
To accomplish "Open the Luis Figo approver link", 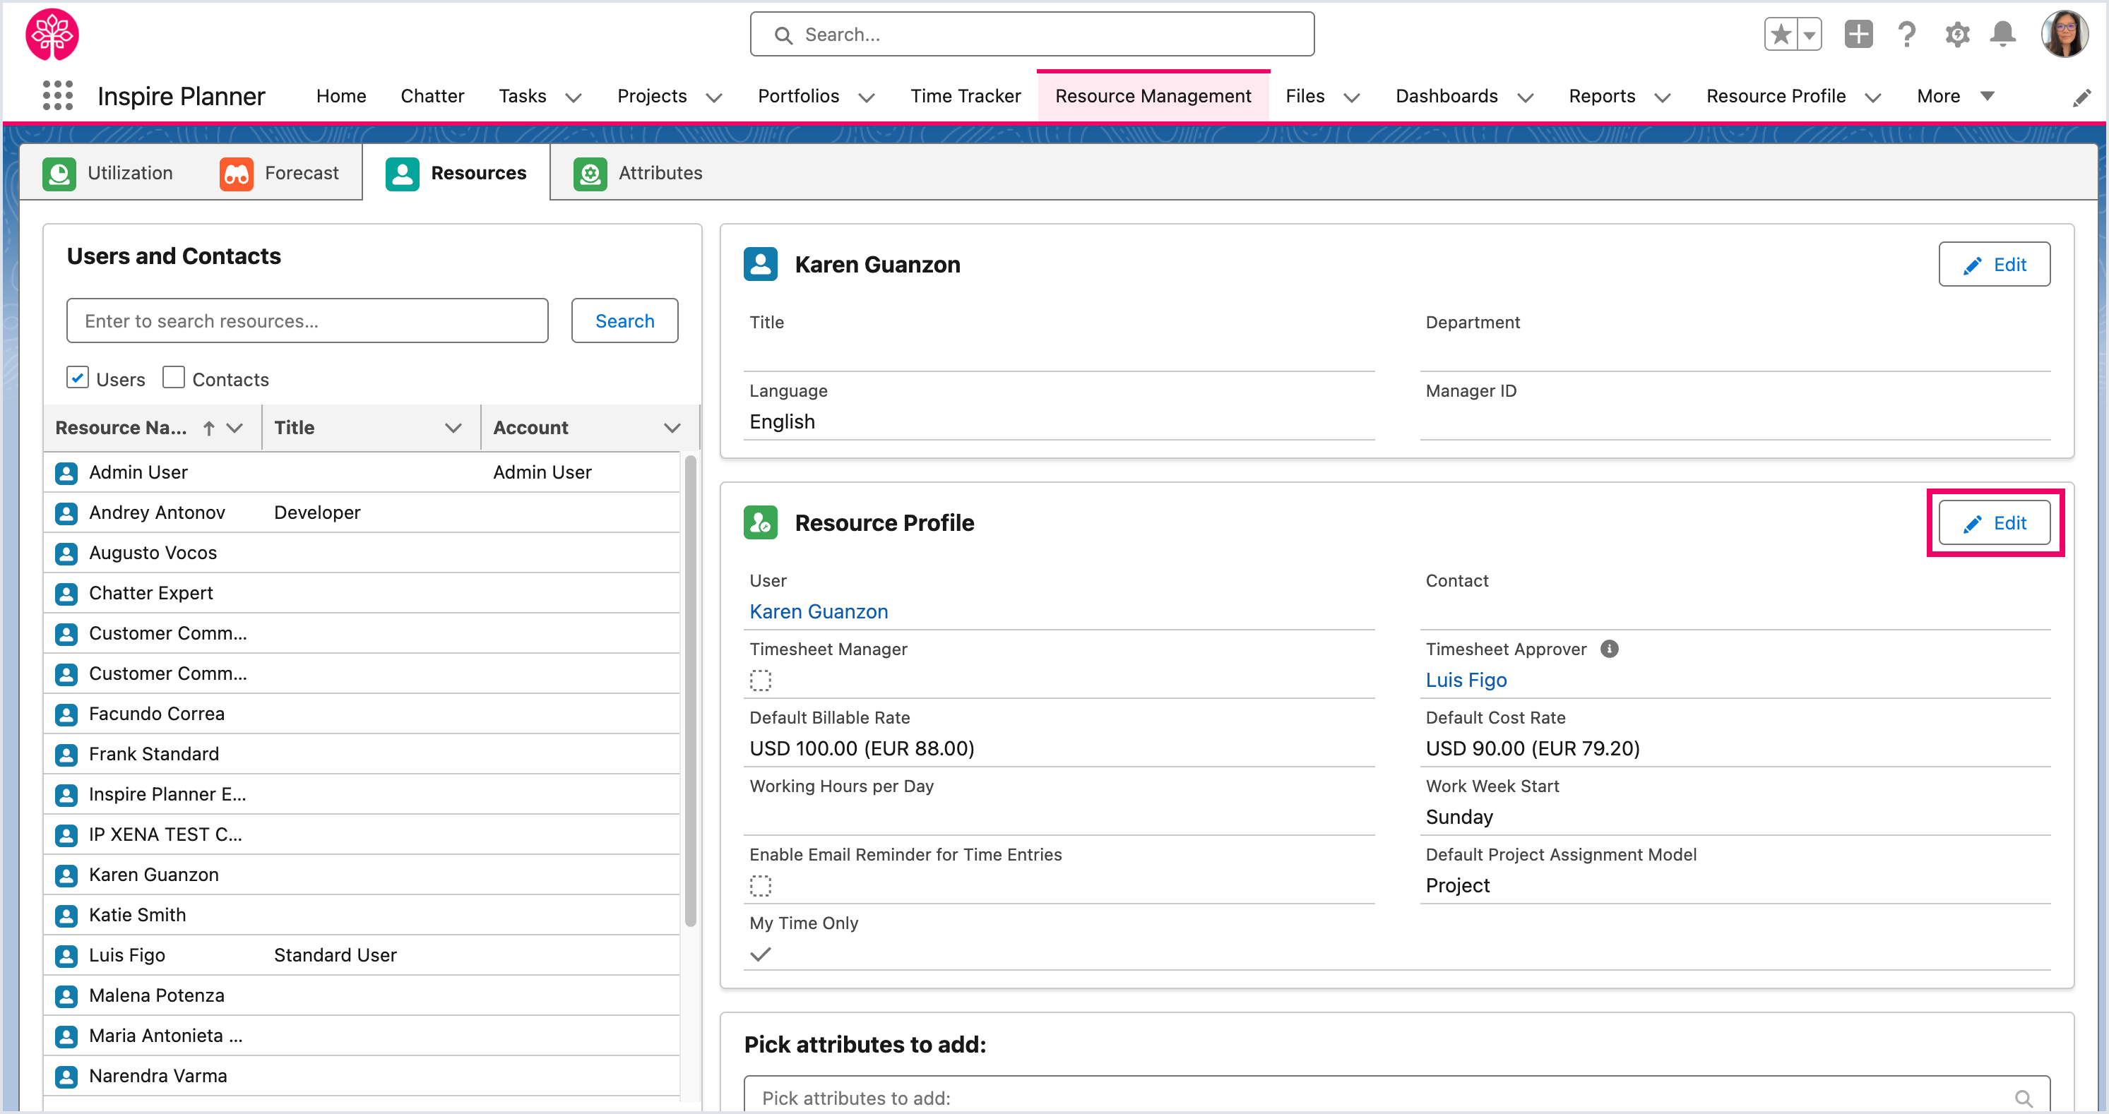I will pos(1466,680).
